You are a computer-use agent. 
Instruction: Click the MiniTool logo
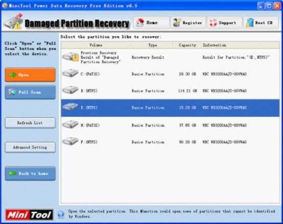tap(29, 215)
